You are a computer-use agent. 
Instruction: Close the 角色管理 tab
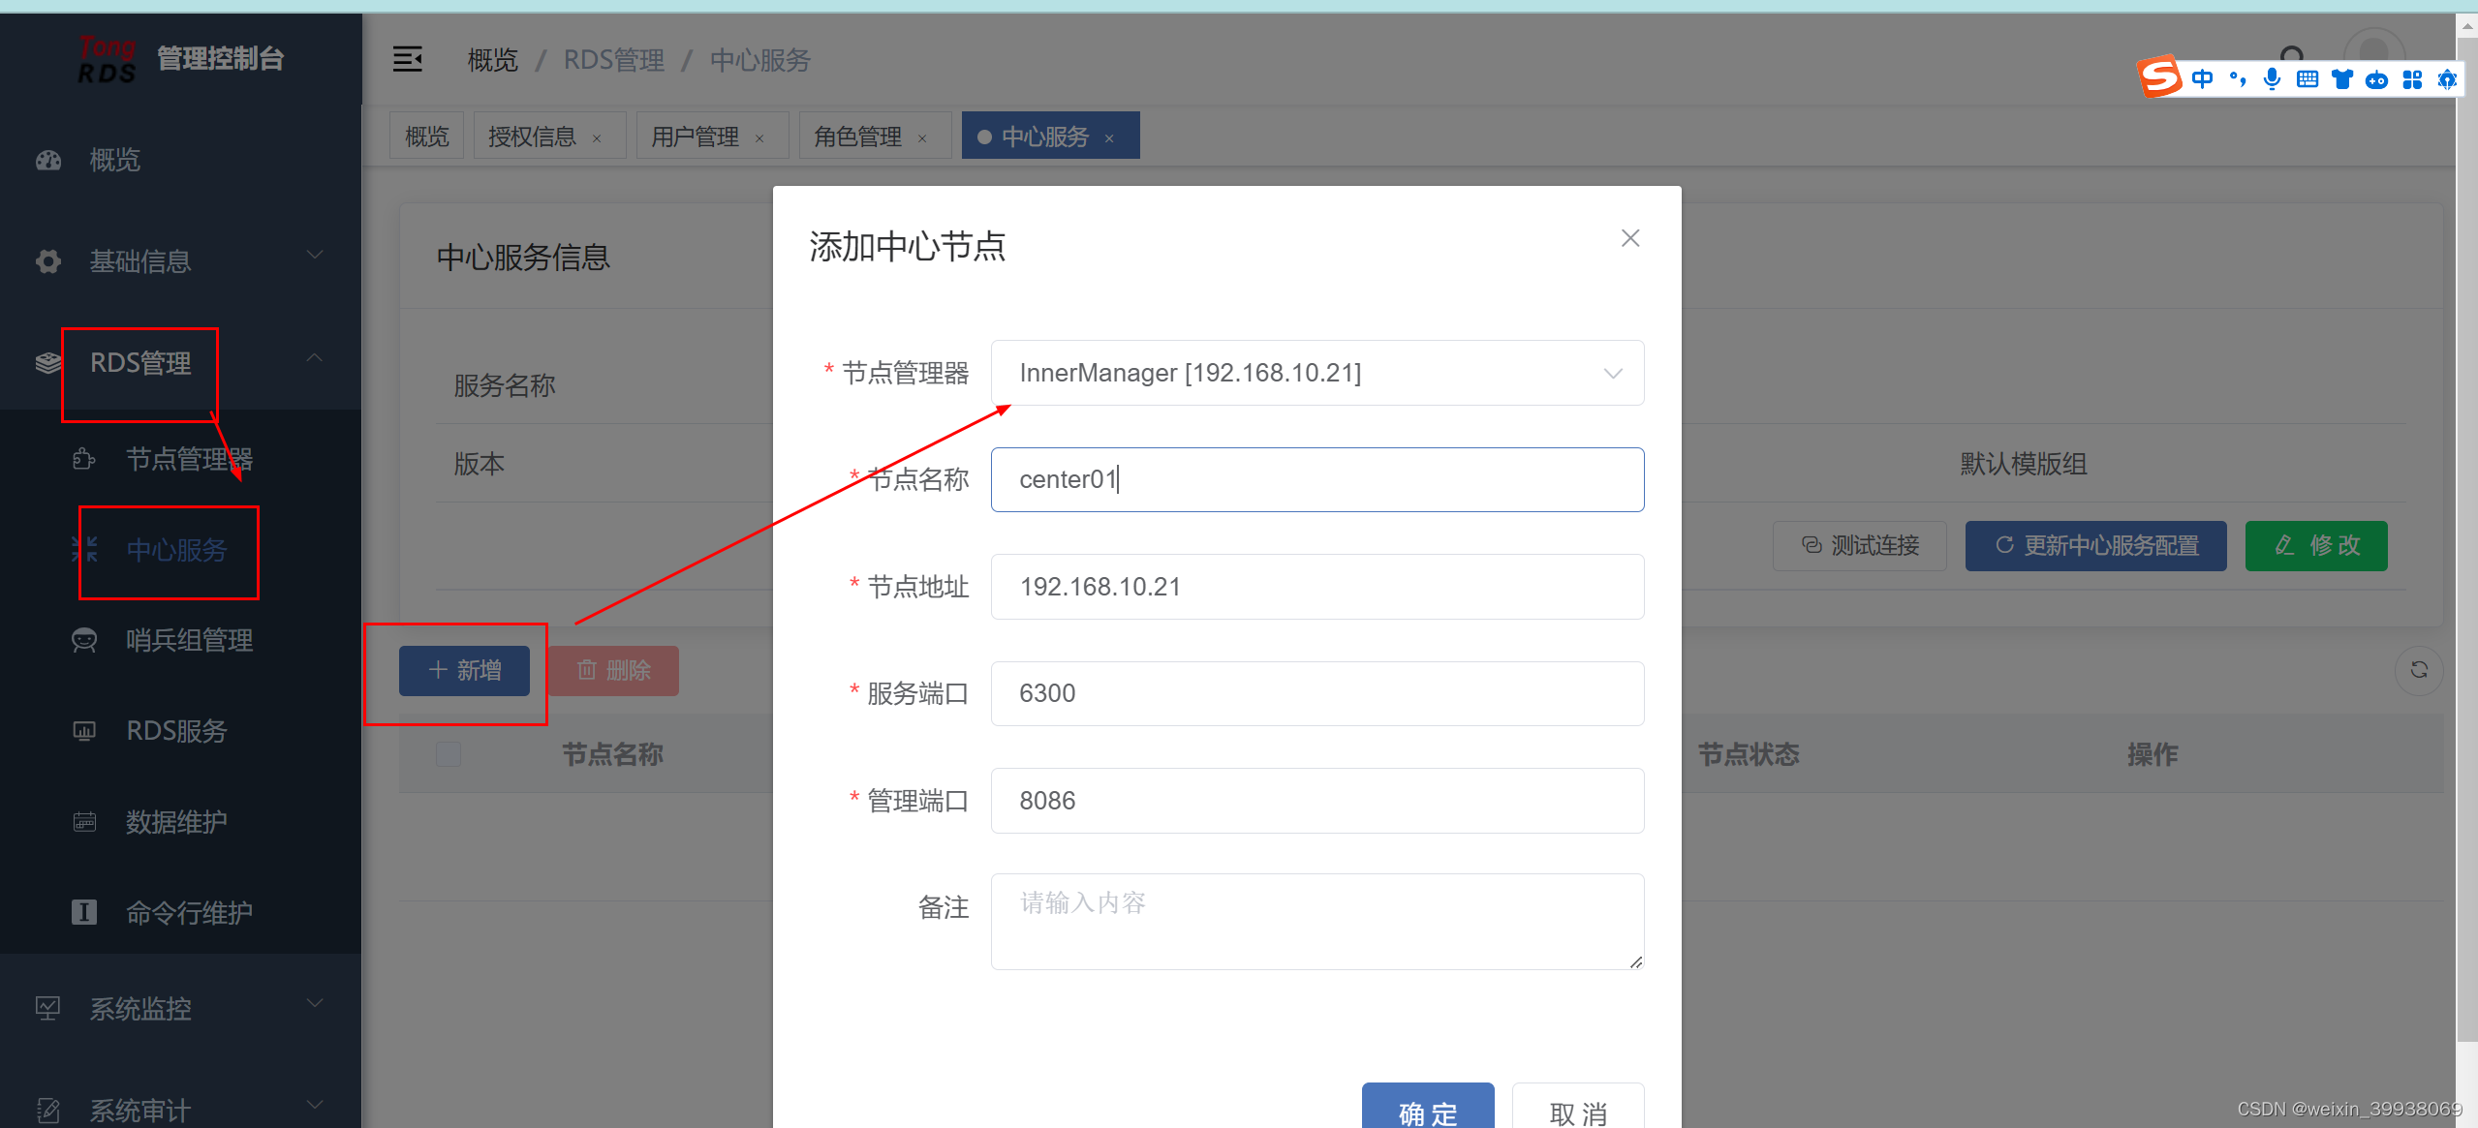(922, 138)
